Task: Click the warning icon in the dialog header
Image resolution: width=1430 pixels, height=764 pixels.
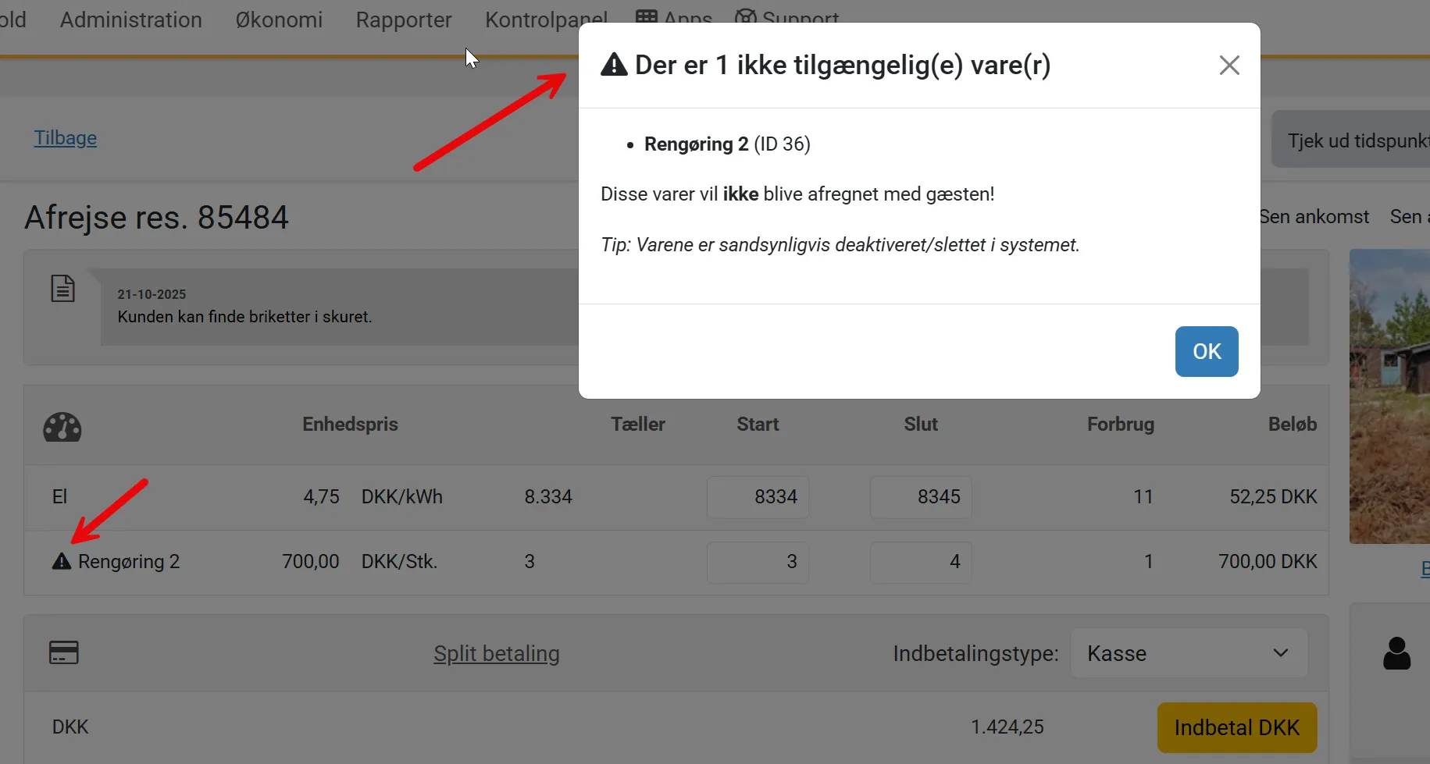Action: [614, 65]
